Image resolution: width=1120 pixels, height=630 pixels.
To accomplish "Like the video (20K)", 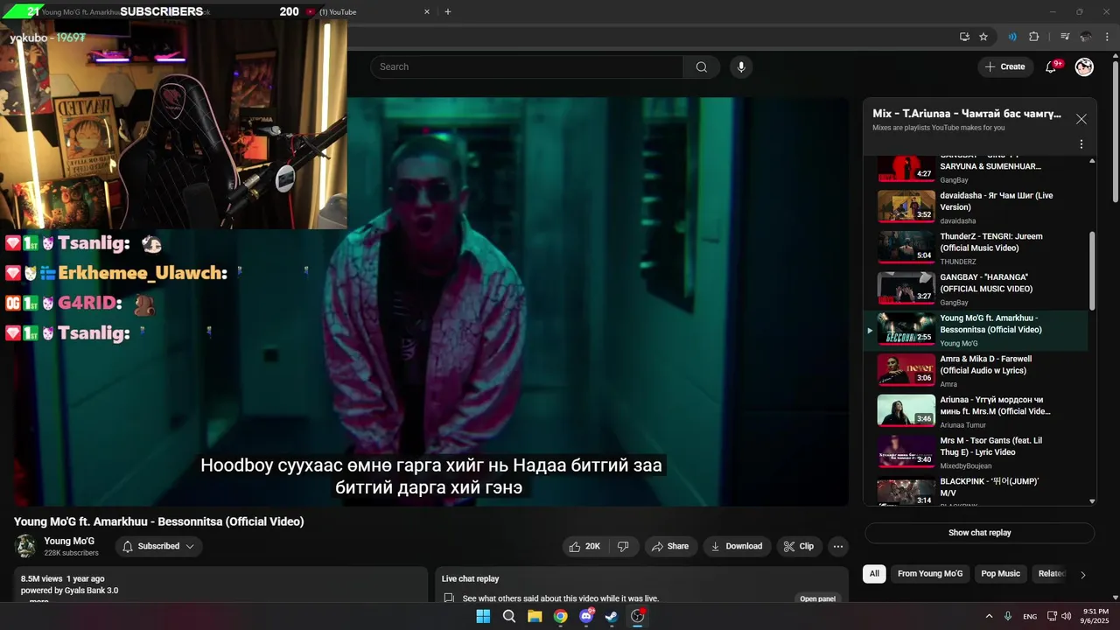I will tap(584, 546).
